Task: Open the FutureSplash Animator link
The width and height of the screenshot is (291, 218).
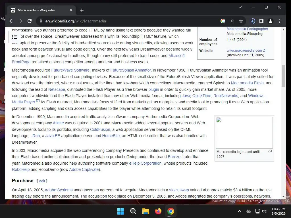Action: [130, 70]
